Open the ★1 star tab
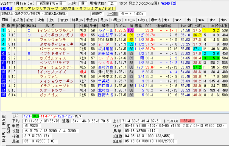 click(167, 20)
